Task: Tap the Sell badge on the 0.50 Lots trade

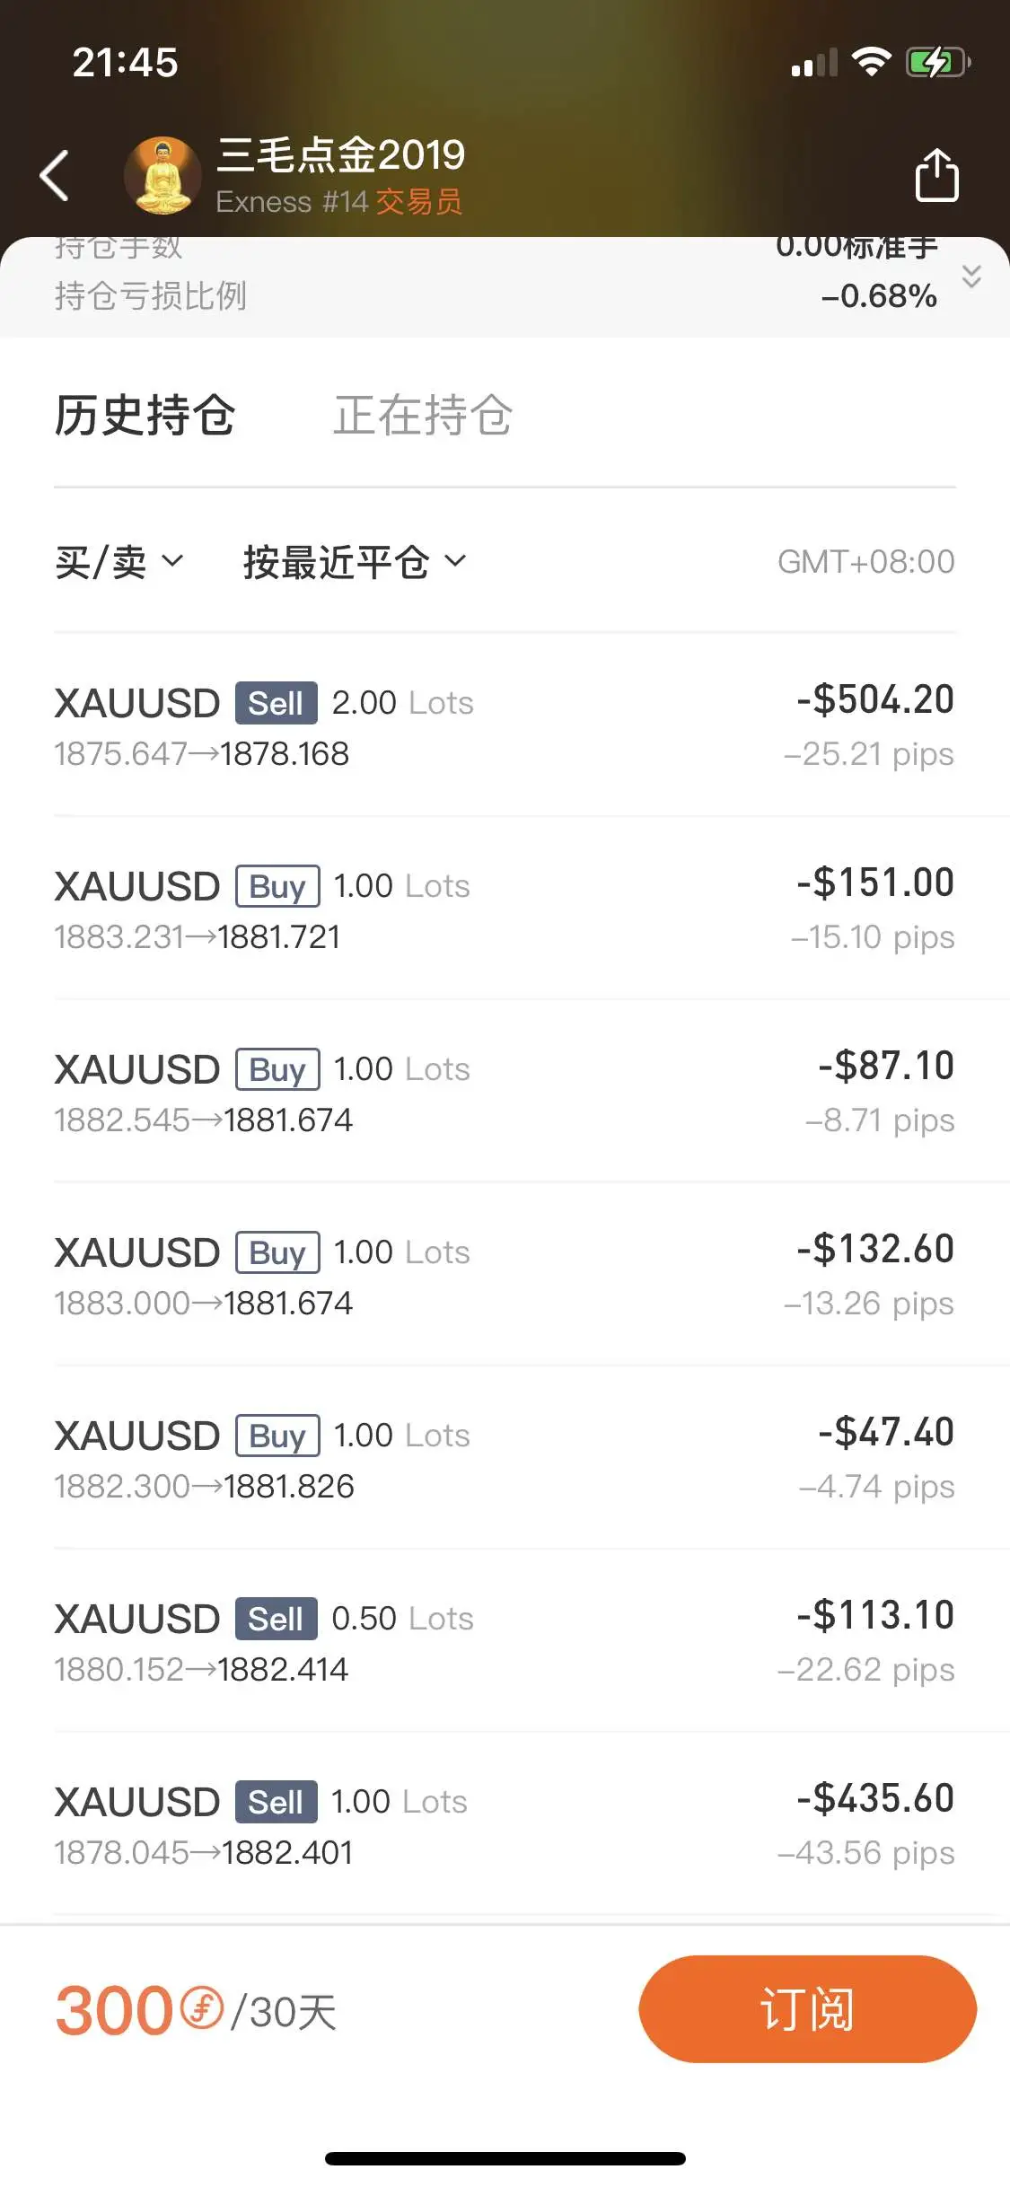Action: pyautogui.click(x=277, y=1619)
